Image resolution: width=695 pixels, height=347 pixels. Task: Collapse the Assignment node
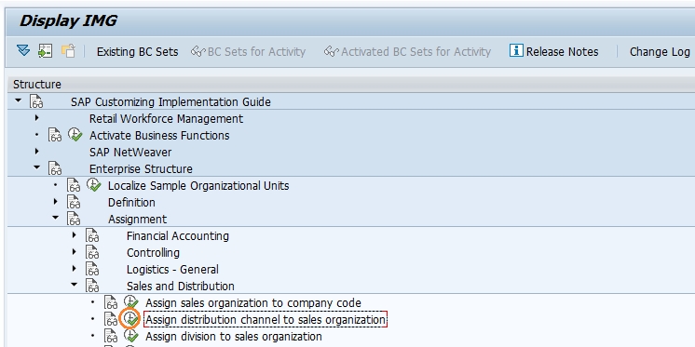55,218
